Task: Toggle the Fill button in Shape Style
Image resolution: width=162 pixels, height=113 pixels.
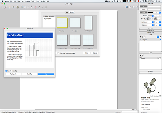Action: click(x=143, y=6)
